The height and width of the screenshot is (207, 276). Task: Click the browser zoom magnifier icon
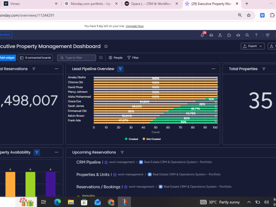point(240,15)
